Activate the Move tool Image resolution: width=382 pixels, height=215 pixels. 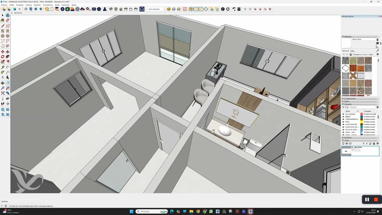click(x=3, y=52)
